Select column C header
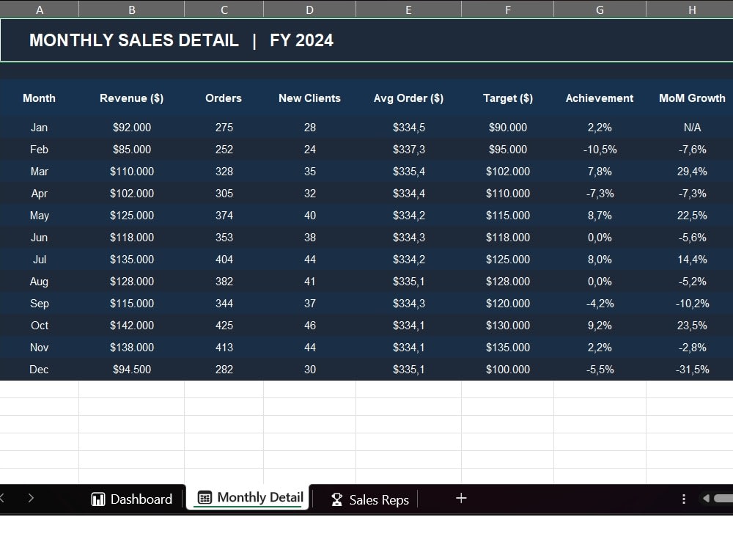 (x=224, y=10)
